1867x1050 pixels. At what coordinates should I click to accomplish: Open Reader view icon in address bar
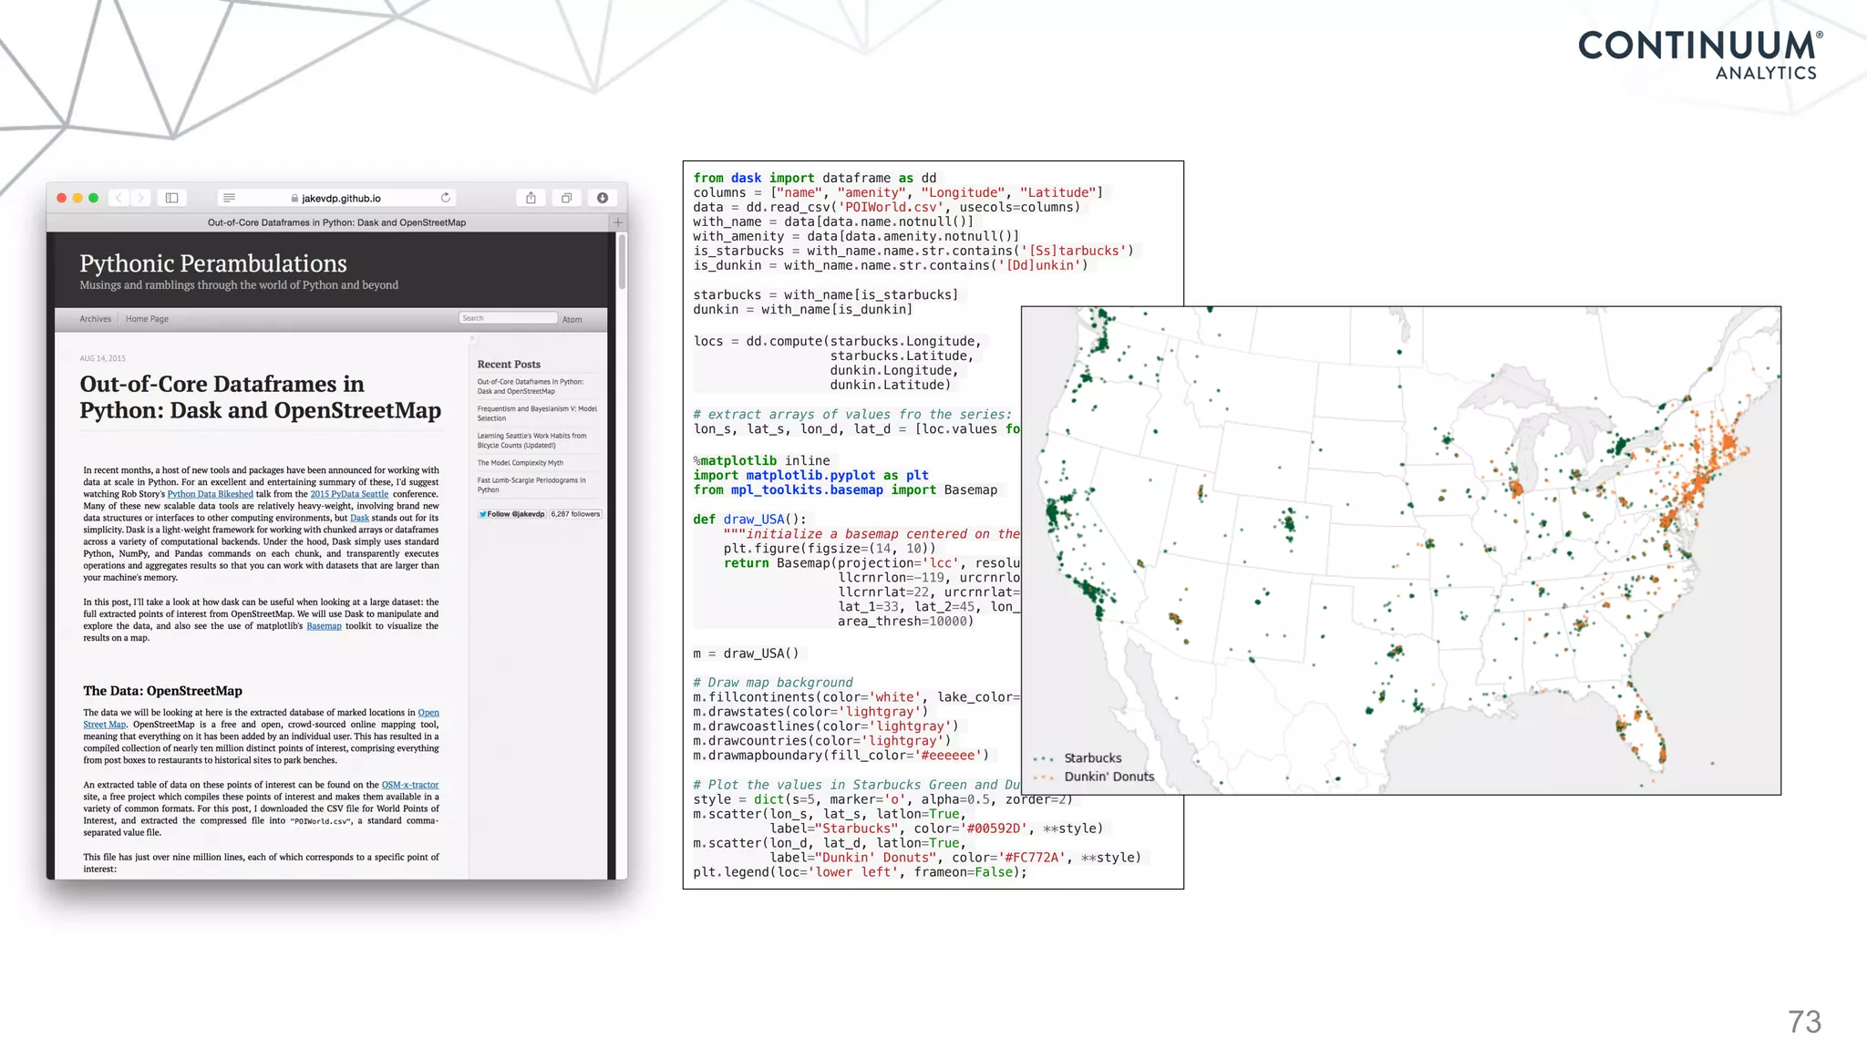(229, 198)
